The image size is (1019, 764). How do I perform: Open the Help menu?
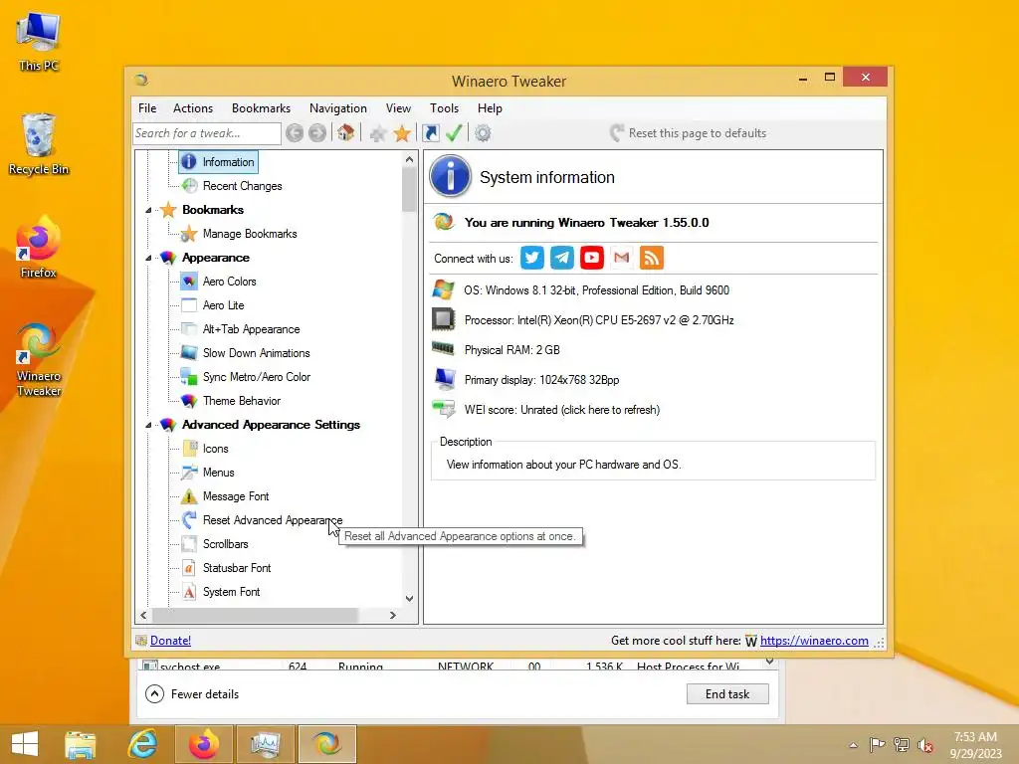(x=490, y=108)
